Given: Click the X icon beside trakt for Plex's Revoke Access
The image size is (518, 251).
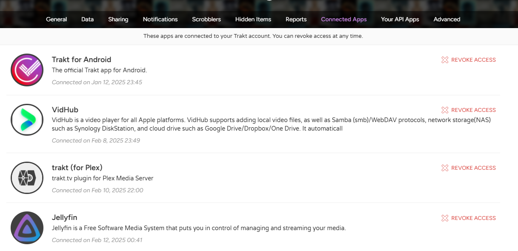Looking at the screenshot, I should coord(445,168).
